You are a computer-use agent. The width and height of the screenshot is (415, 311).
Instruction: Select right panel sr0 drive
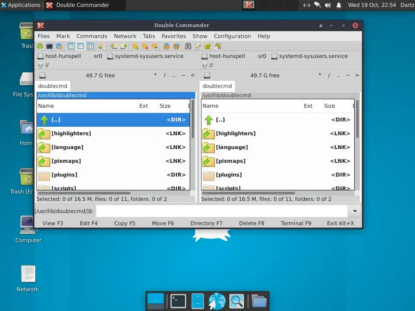259,56
